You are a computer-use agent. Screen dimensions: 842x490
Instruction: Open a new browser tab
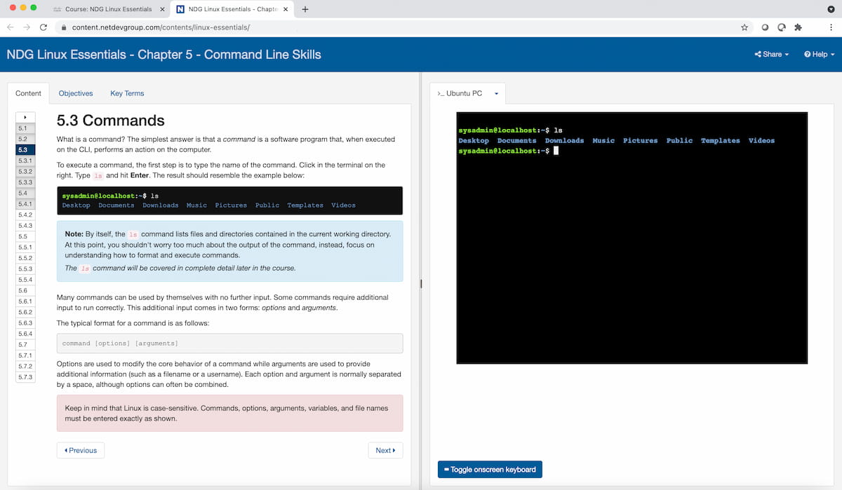pyautogui.click(x=305, y=9)
